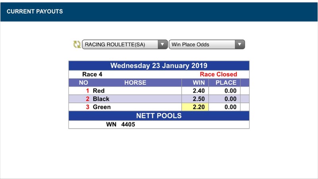Click the arrow on the Win Place Odds selector
This screenshot has height=179, width=318.
[239, 45]
